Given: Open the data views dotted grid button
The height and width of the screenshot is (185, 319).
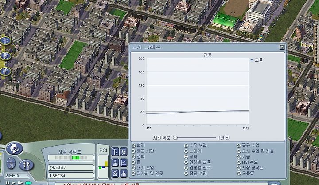Looking at the screenshot, I should (124, 152).
